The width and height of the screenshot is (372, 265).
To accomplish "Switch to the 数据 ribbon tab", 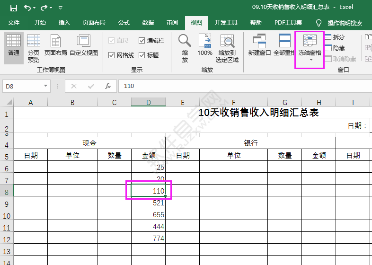I will click(148, 23).
